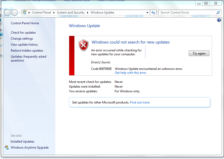
Task: Click the 'For Windows only.' value
Action: [127, 91]
